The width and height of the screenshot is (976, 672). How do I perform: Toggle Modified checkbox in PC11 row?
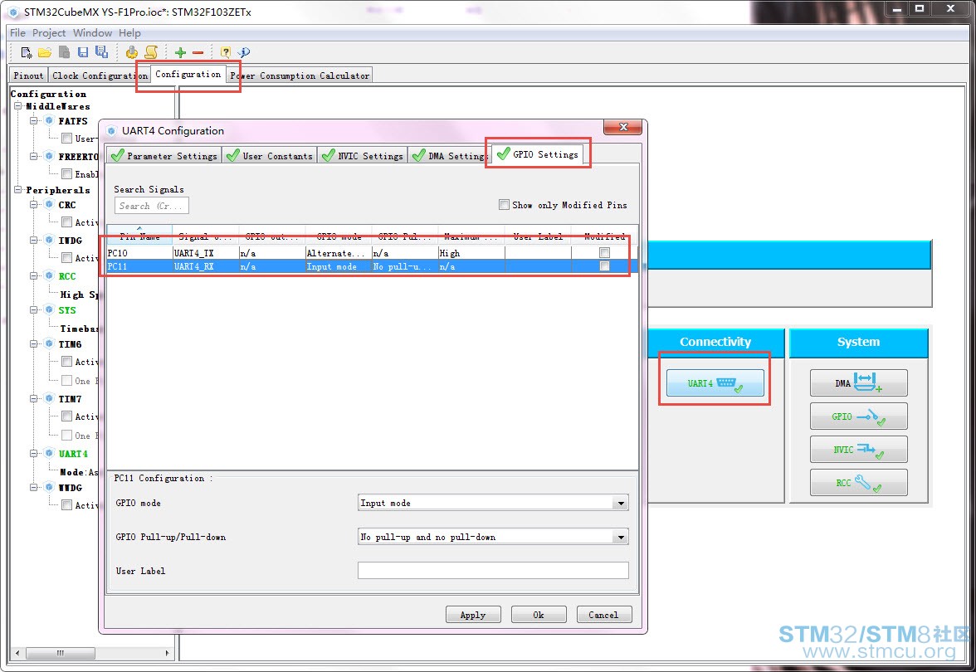click(604, 266)
